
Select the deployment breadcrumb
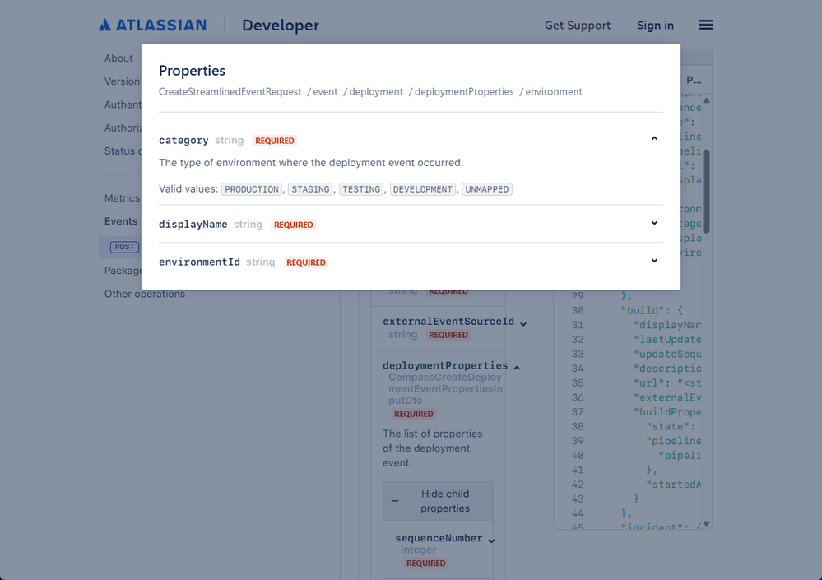(x=376, y=91)
